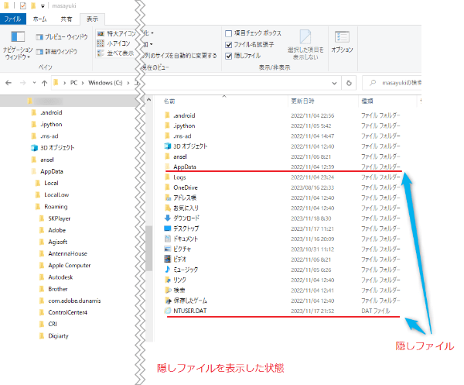
Task: Toggle the Details pane button
Action: point(56,52)
